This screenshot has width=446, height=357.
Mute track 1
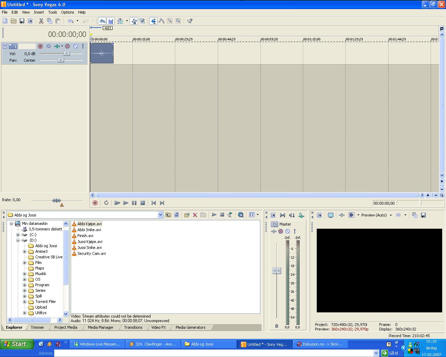(76, 46)
